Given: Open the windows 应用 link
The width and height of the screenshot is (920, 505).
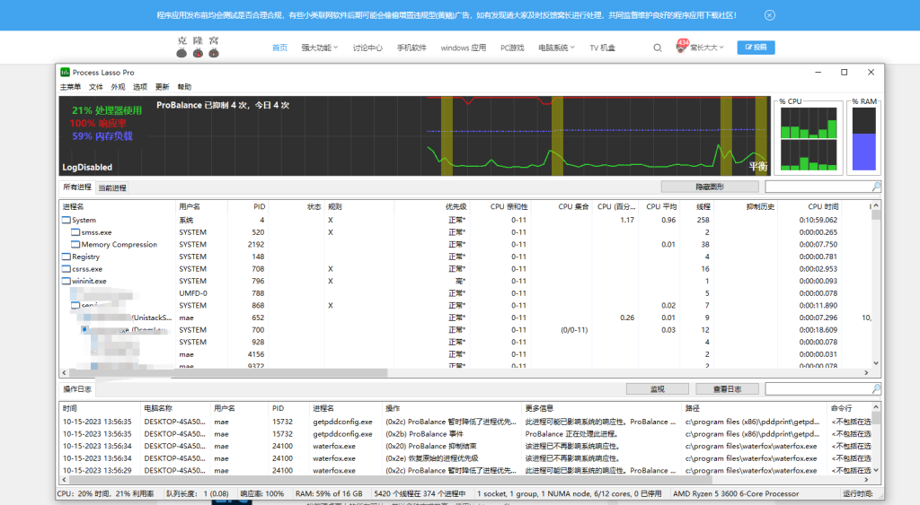Looking at the screenshot, I should [463, 48].
